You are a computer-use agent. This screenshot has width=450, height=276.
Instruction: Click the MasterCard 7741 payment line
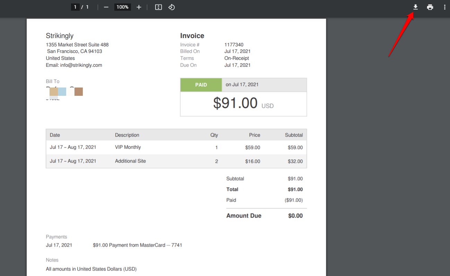pos(138,245)
